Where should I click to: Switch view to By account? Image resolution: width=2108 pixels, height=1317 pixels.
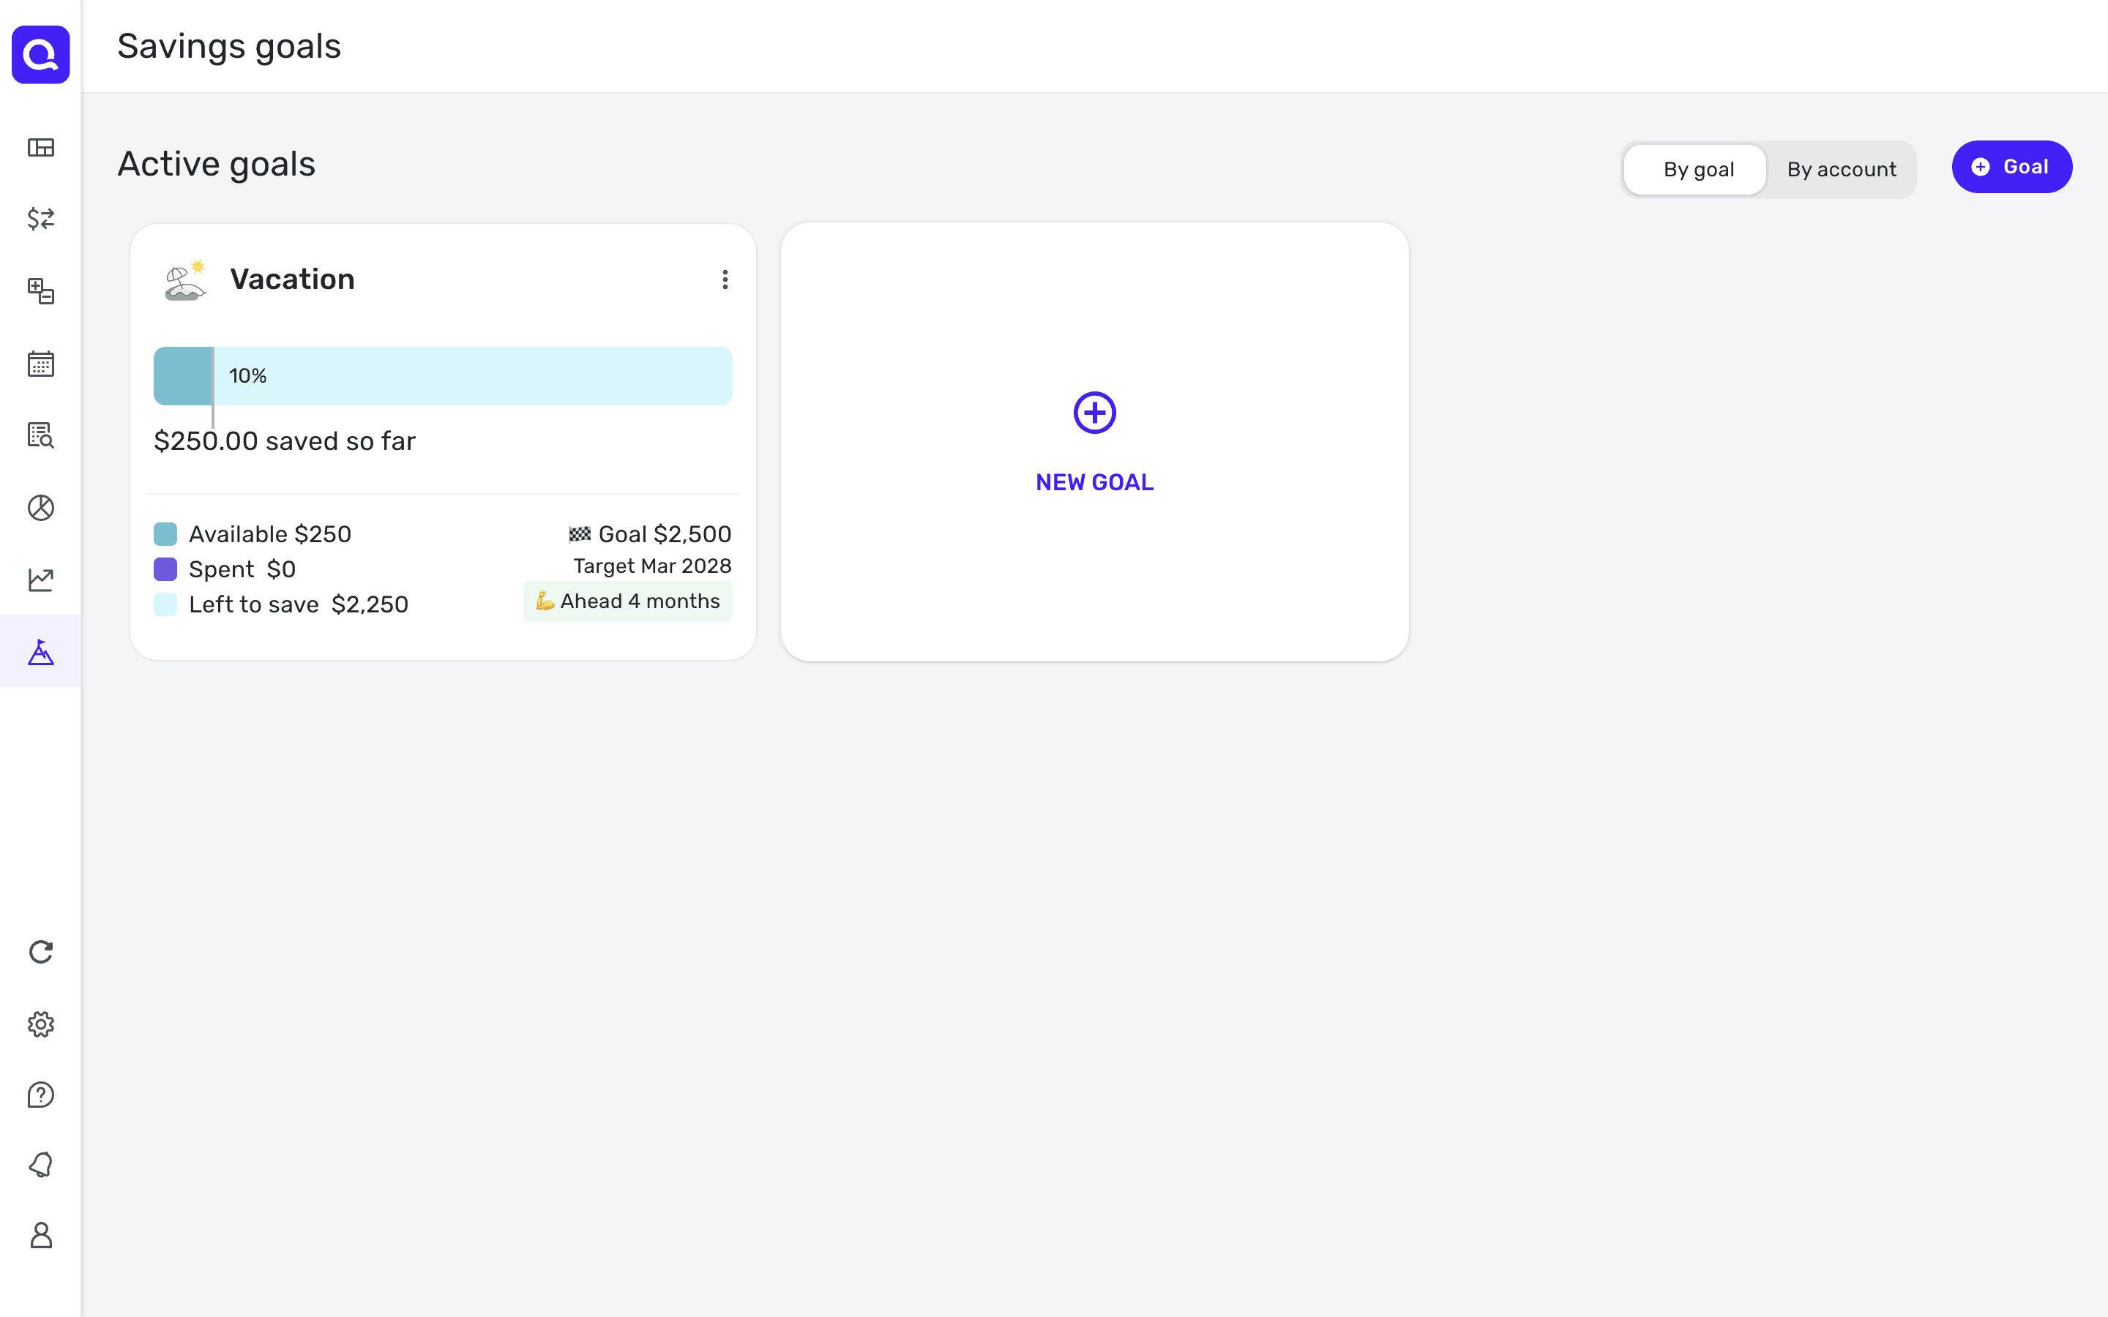[x=1842, y=169]
